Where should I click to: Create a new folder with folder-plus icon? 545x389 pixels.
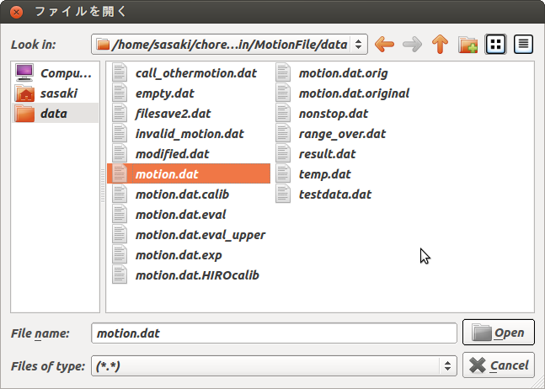tap(468, 45)
